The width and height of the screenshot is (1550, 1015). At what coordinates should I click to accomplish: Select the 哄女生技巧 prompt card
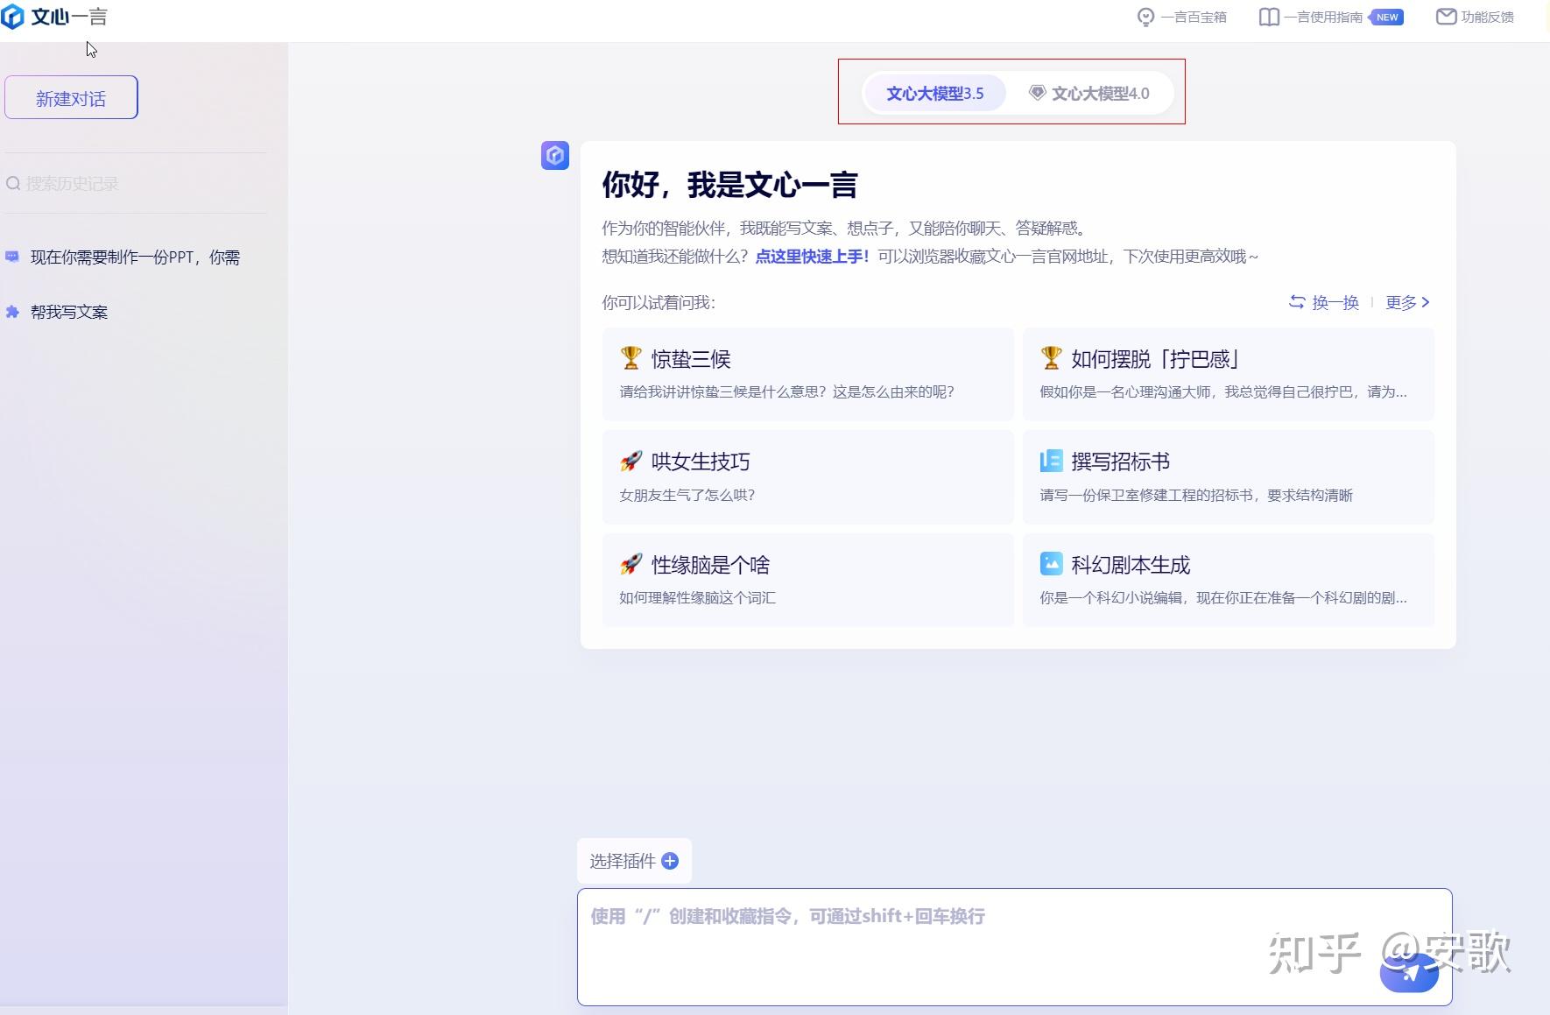pyautogui.click(x=807, y=476)
